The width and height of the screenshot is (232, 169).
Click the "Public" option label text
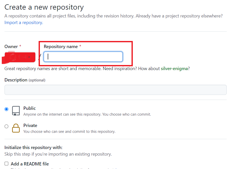[x=30, y=108]
